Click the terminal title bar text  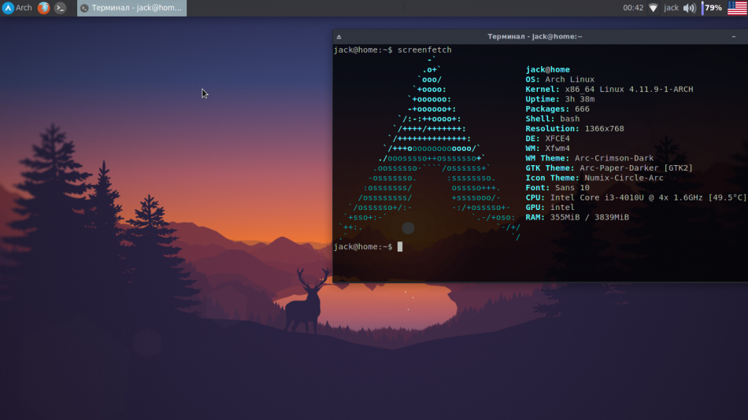click(535, 37)
